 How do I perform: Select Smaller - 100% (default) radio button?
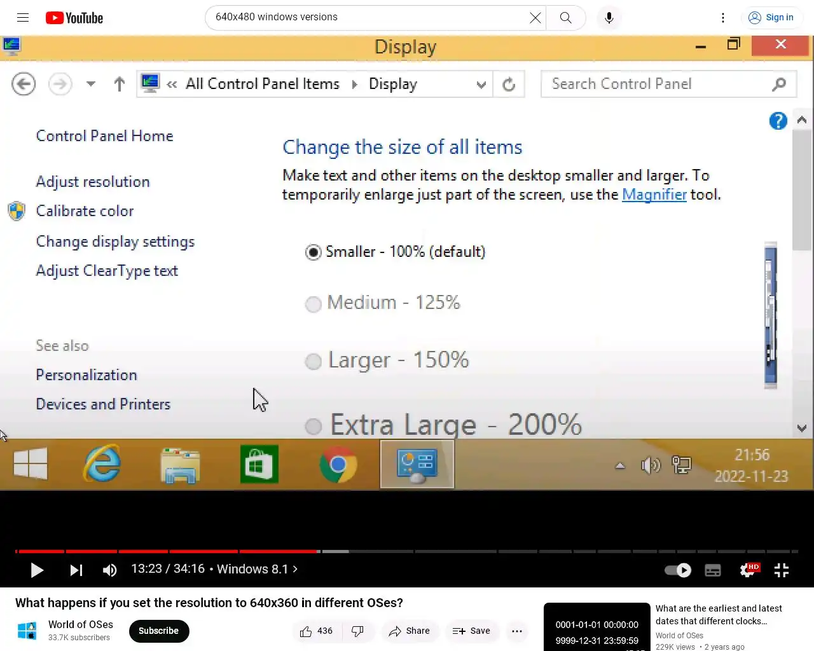313,252
